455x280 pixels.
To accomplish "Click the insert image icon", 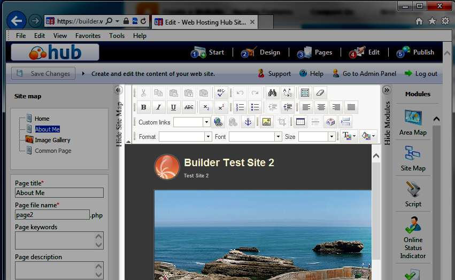I will tap(267, 122).
